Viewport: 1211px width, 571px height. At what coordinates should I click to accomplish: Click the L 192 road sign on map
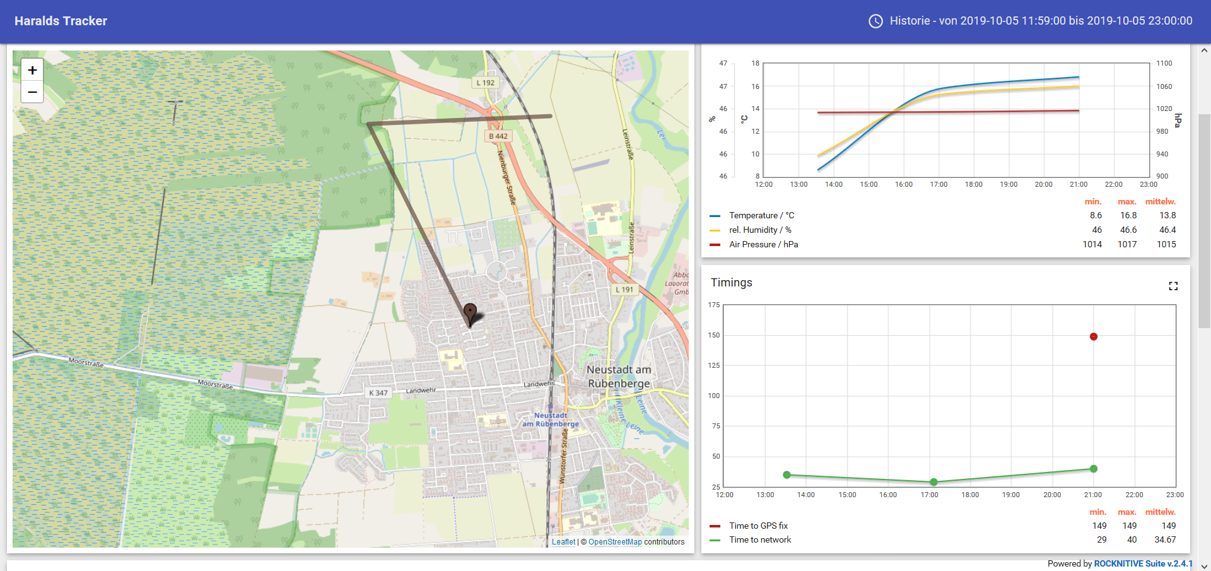pyautogui.click(x=486, y=83)
